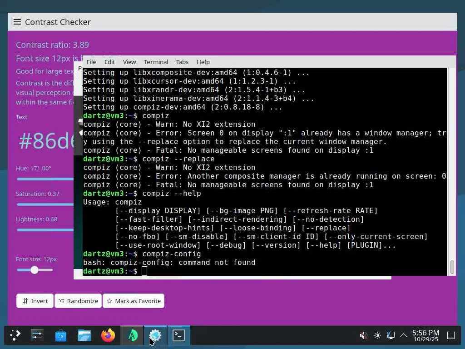The height and width of the screenshot is (349, 465).
Task: Click Mark as Favorite button
Action: click(x=134, y=301)
